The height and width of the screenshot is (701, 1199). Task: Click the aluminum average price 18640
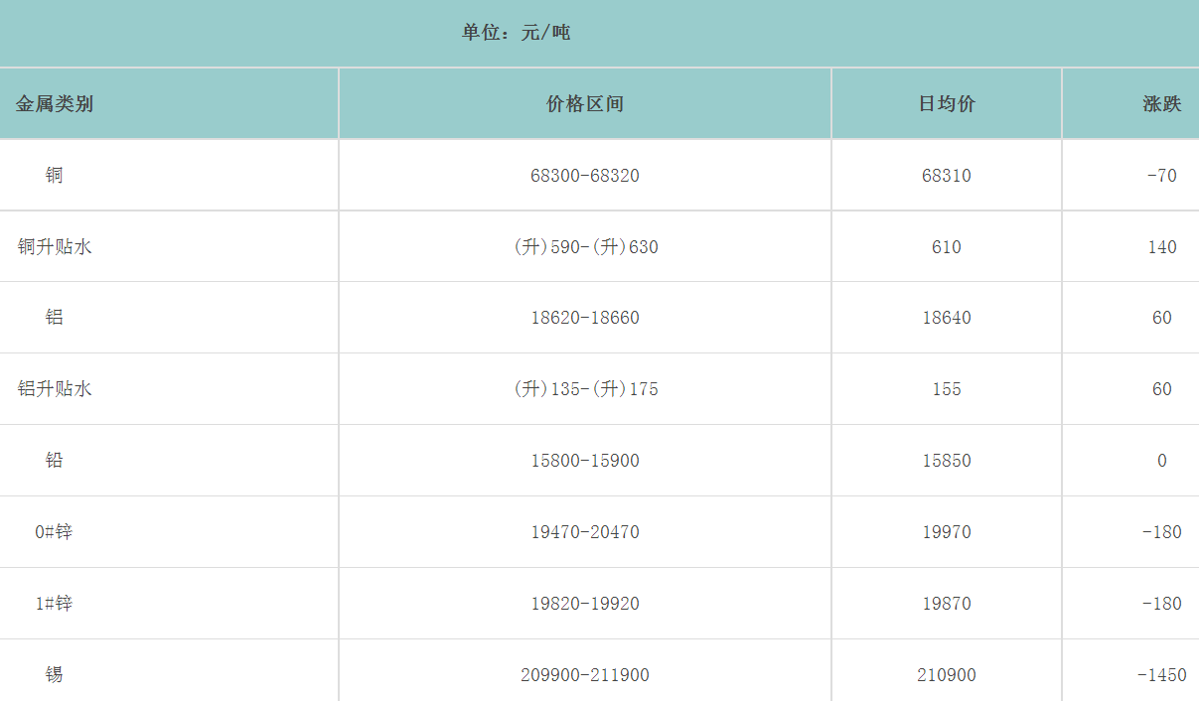[x=947, y=318]
